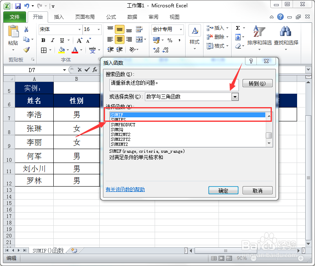Click the phonetic guide wén icon
This screenshot has width=315, height=266.
click(92, 50)
